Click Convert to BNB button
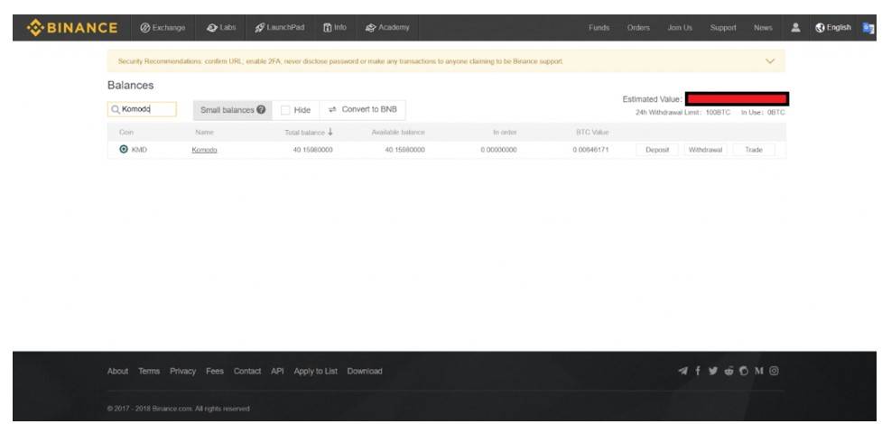This screenshot has width=882, height=424. click(363, 110)
